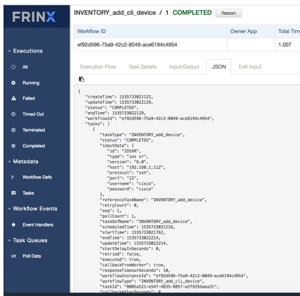This screenshot has height=296, width=300.
Task: Click the "taskType" JSON line
Action: (142, 135)
